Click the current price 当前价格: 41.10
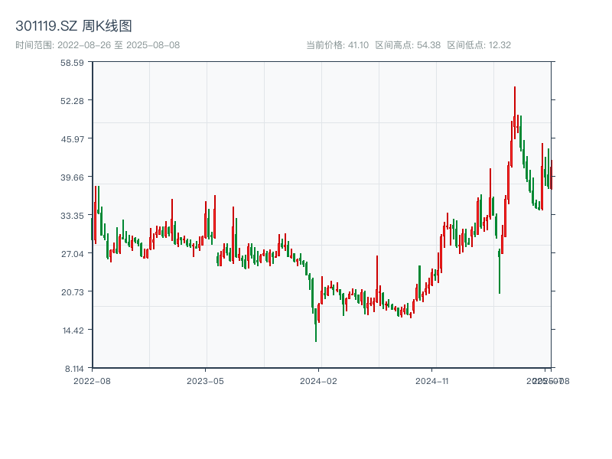This screenshot has height=459, width=612. click(337, 45)
